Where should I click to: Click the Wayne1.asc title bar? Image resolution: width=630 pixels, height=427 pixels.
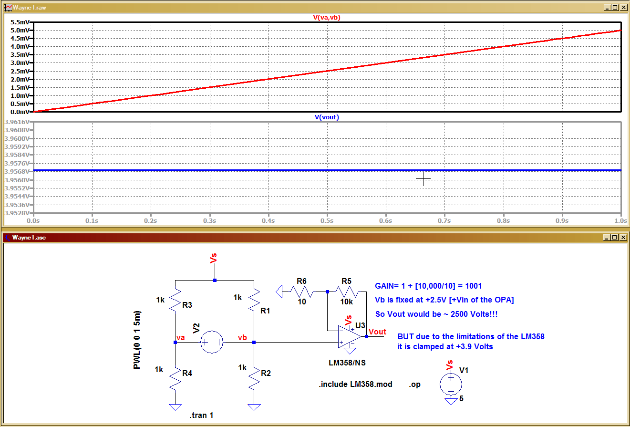pos(315,238)
